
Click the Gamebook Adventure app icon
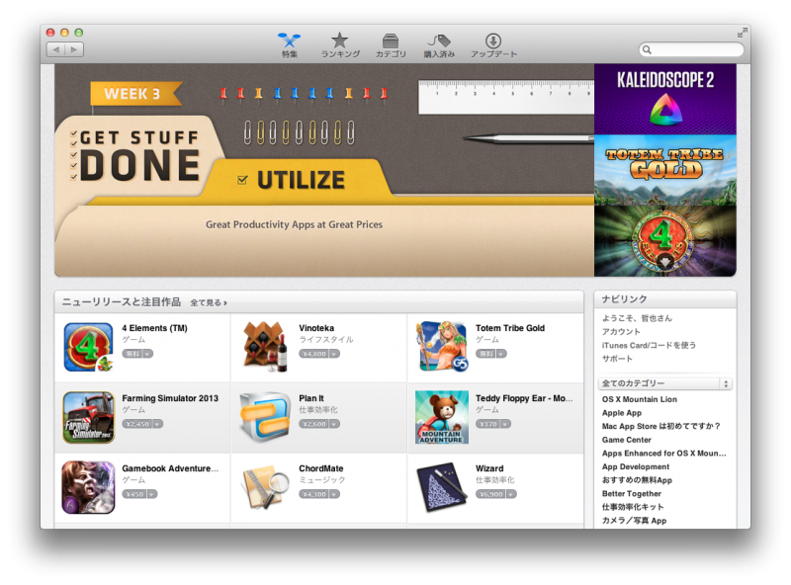(88, 488)
